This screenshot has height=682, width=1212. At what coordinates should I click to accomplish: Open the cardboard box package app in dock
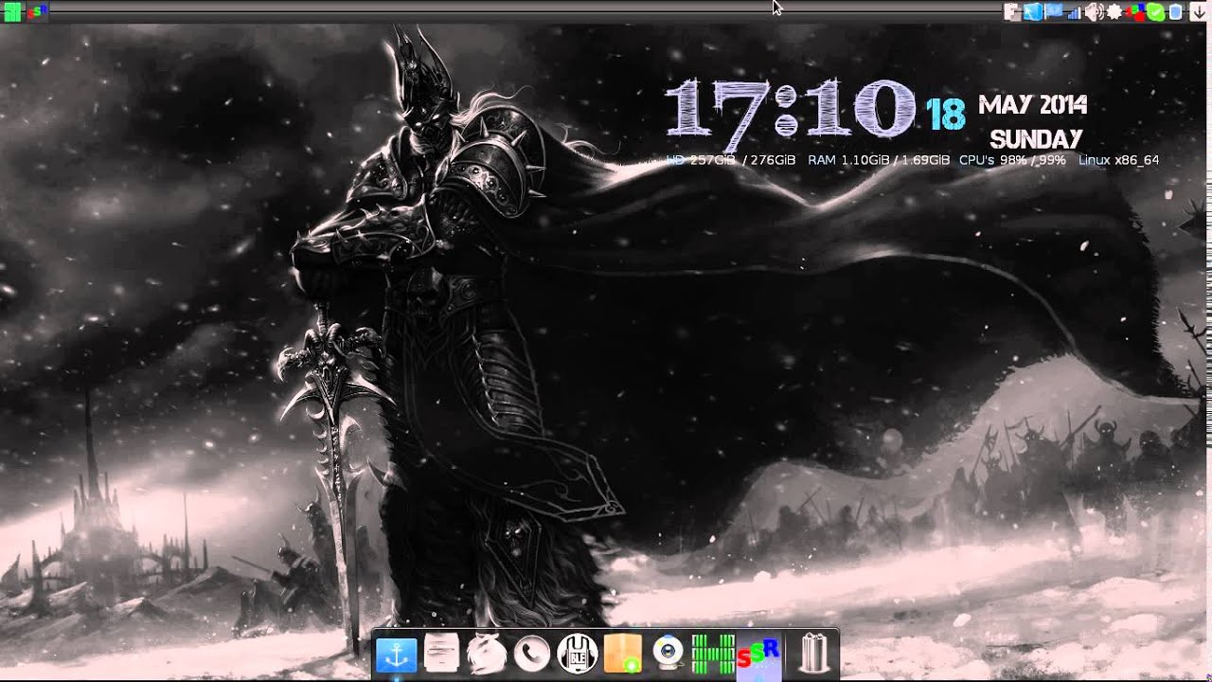click(622, 654)
